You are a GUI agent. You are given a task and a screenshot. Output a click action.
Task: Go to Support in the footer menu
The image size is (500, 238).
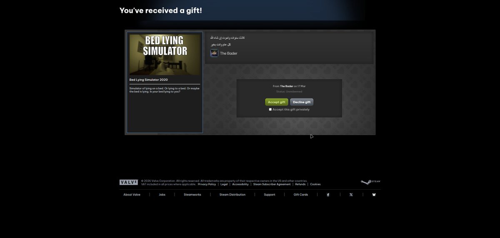click(x=270, y=195)
